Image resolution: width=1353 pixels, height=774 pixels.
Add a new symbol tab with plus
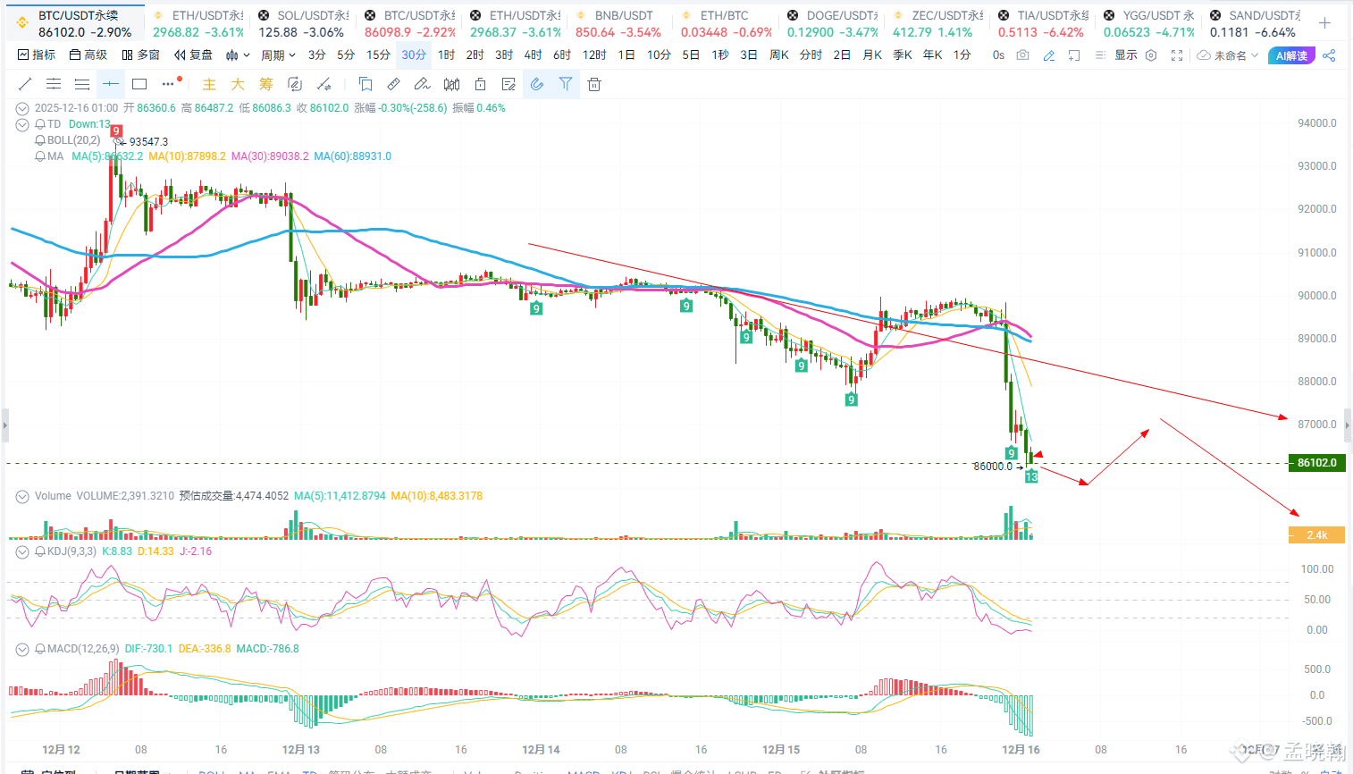point(1324,22)
